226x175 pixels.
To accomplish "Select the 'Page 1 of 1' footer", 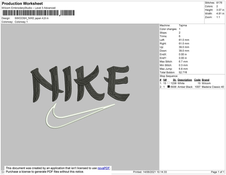I will pyautogui.click(x=217, y=172).
